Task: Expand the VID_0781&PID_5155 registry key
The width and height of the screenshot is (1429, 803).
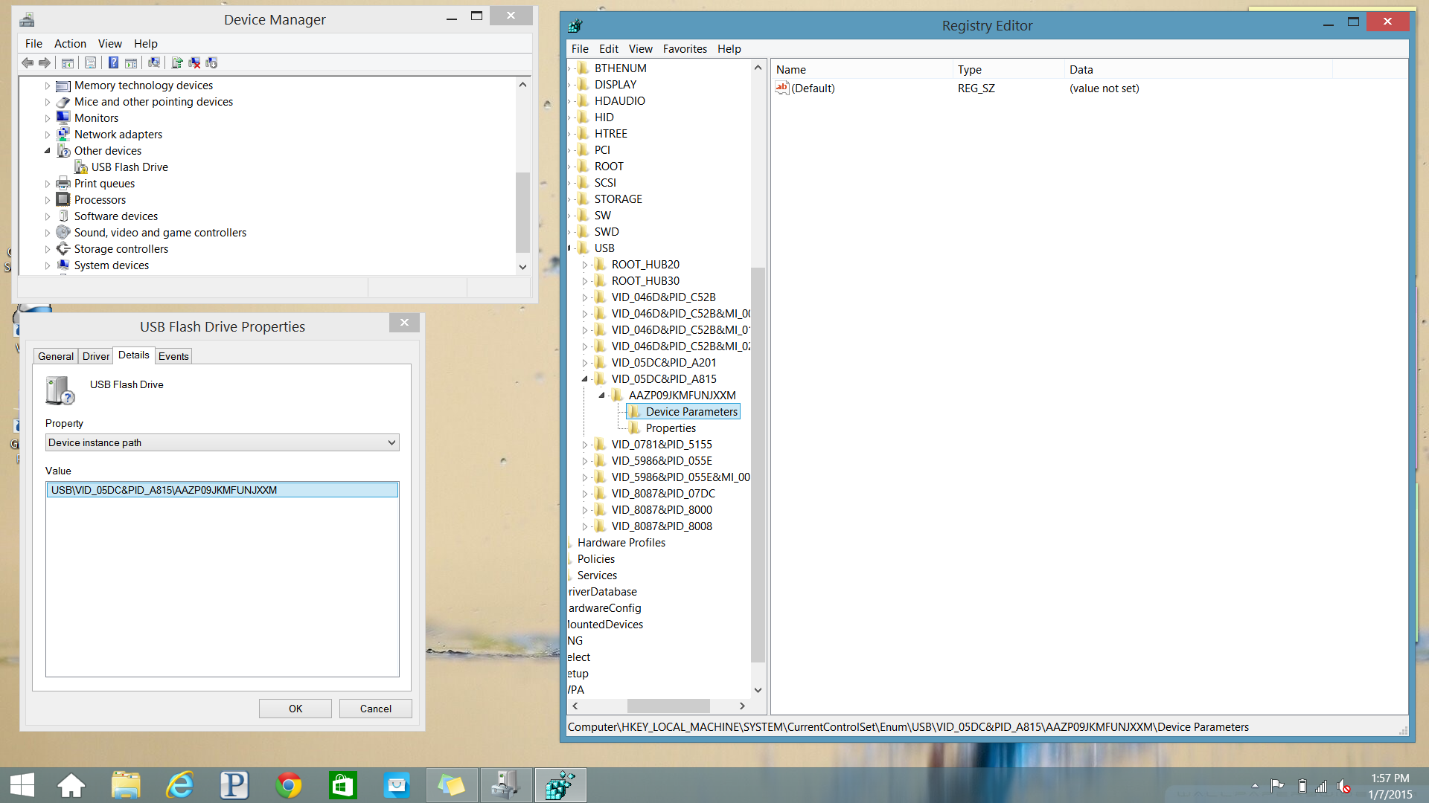Action: coord(585,445)
